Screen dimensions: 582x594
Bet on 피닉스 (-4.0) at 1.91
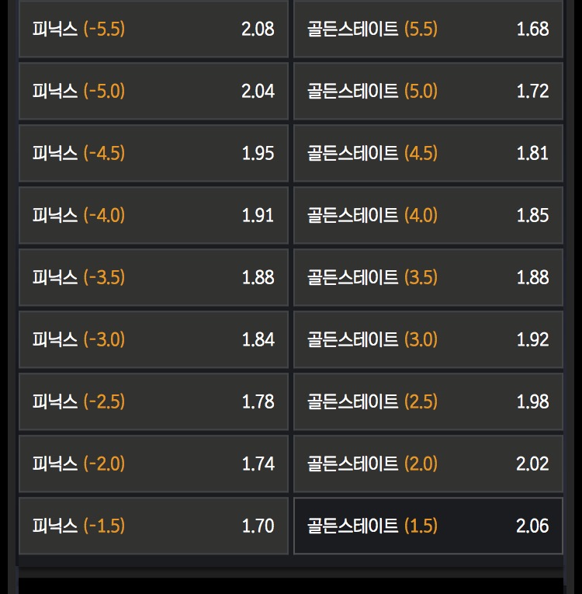pyautogui.click(x=153, y=215)
